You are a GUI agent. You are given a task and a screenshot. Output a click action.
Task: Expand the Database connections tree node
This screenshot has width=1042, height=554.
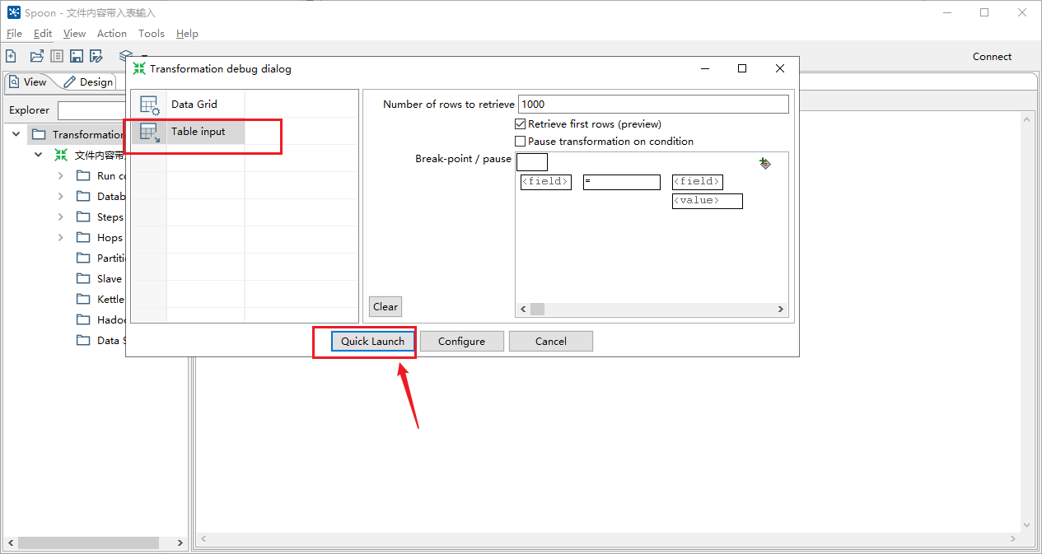click(60, 196)
